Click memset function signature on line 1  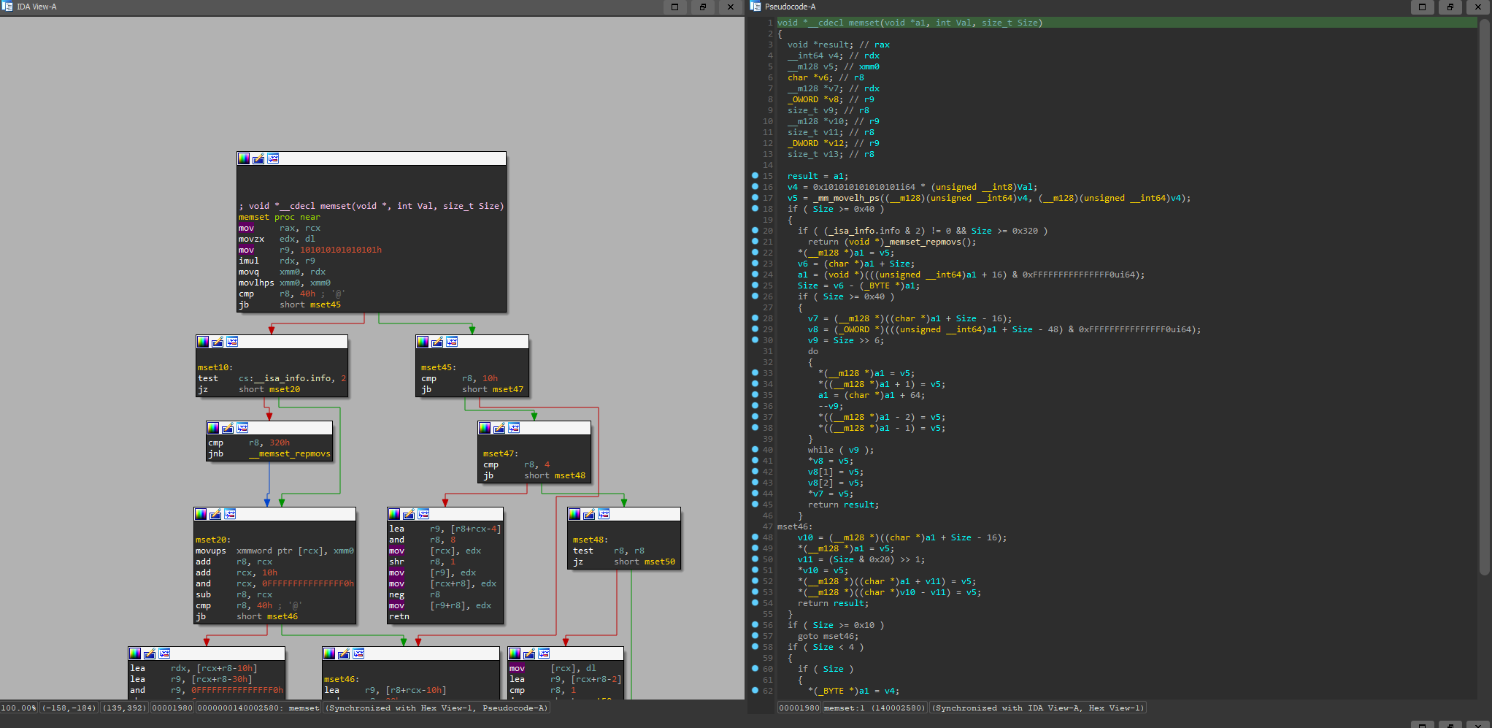tap(910, 23)
